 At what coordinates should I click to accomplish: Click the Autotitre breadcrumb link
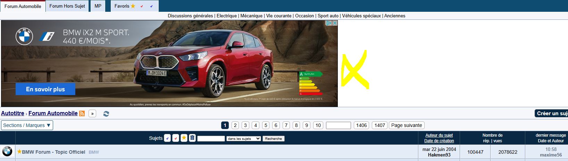point(12,113)
